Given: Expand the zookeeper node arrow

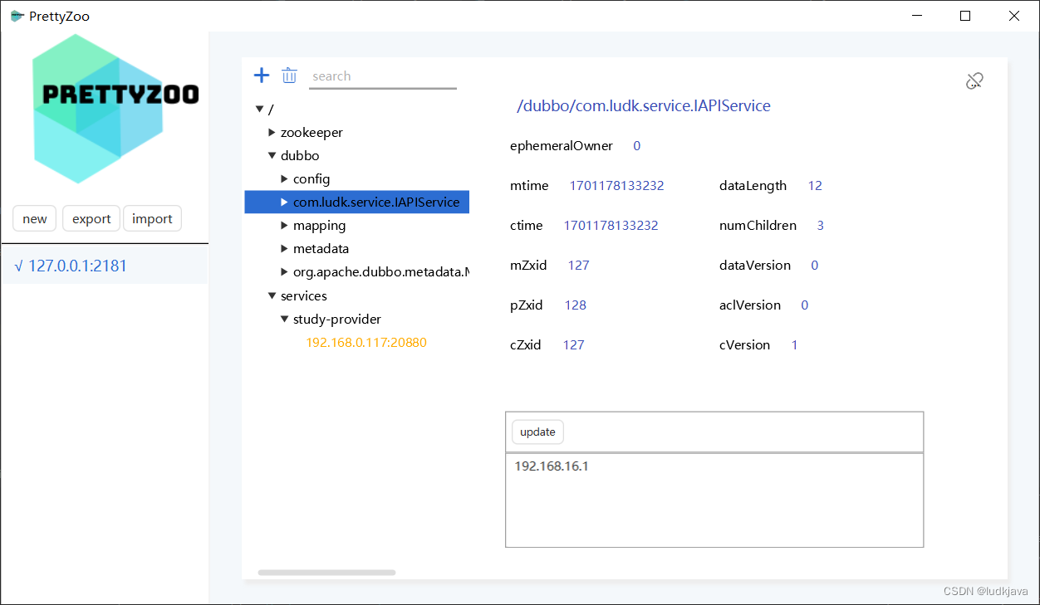Looking at the screenshot, I should coord(272,132).
